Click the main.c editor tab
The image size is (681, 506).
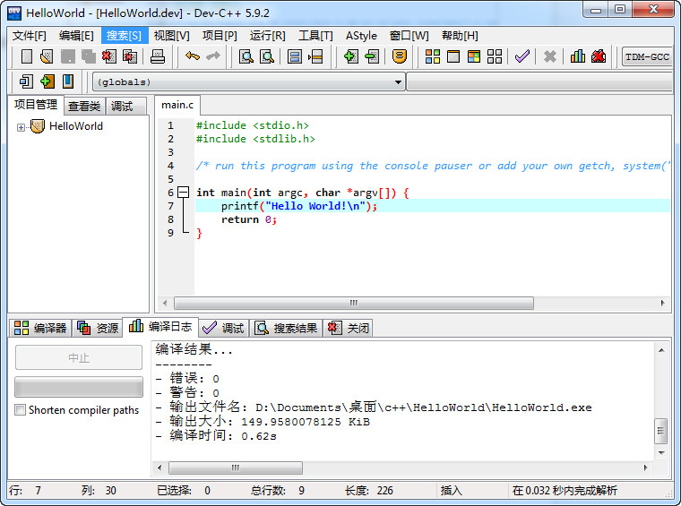click(x=177, y=105)
